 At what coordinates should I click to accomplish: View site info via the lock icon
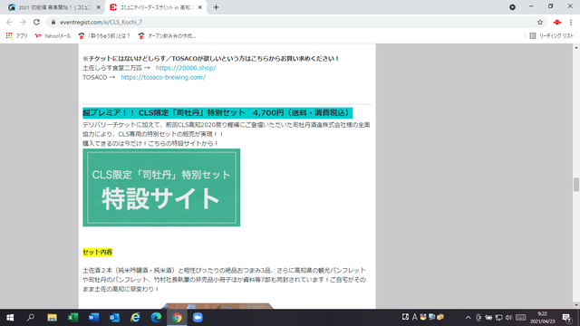coord(53,22)
